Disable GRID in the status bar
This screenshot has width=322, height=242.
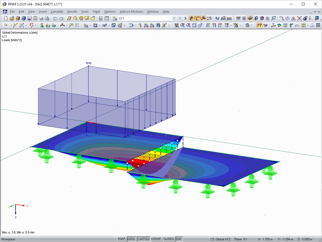coord(131,239)
